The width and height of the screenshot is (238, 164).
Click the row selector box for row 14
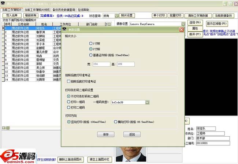pyautogui.click(x=3, y=79)
